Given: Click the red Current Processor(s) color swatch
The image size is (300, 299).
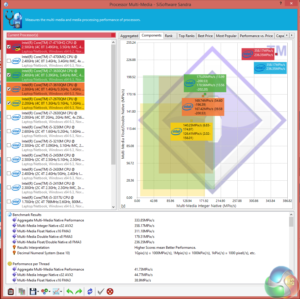Looking at the screenshot, I should pos(113,35).
